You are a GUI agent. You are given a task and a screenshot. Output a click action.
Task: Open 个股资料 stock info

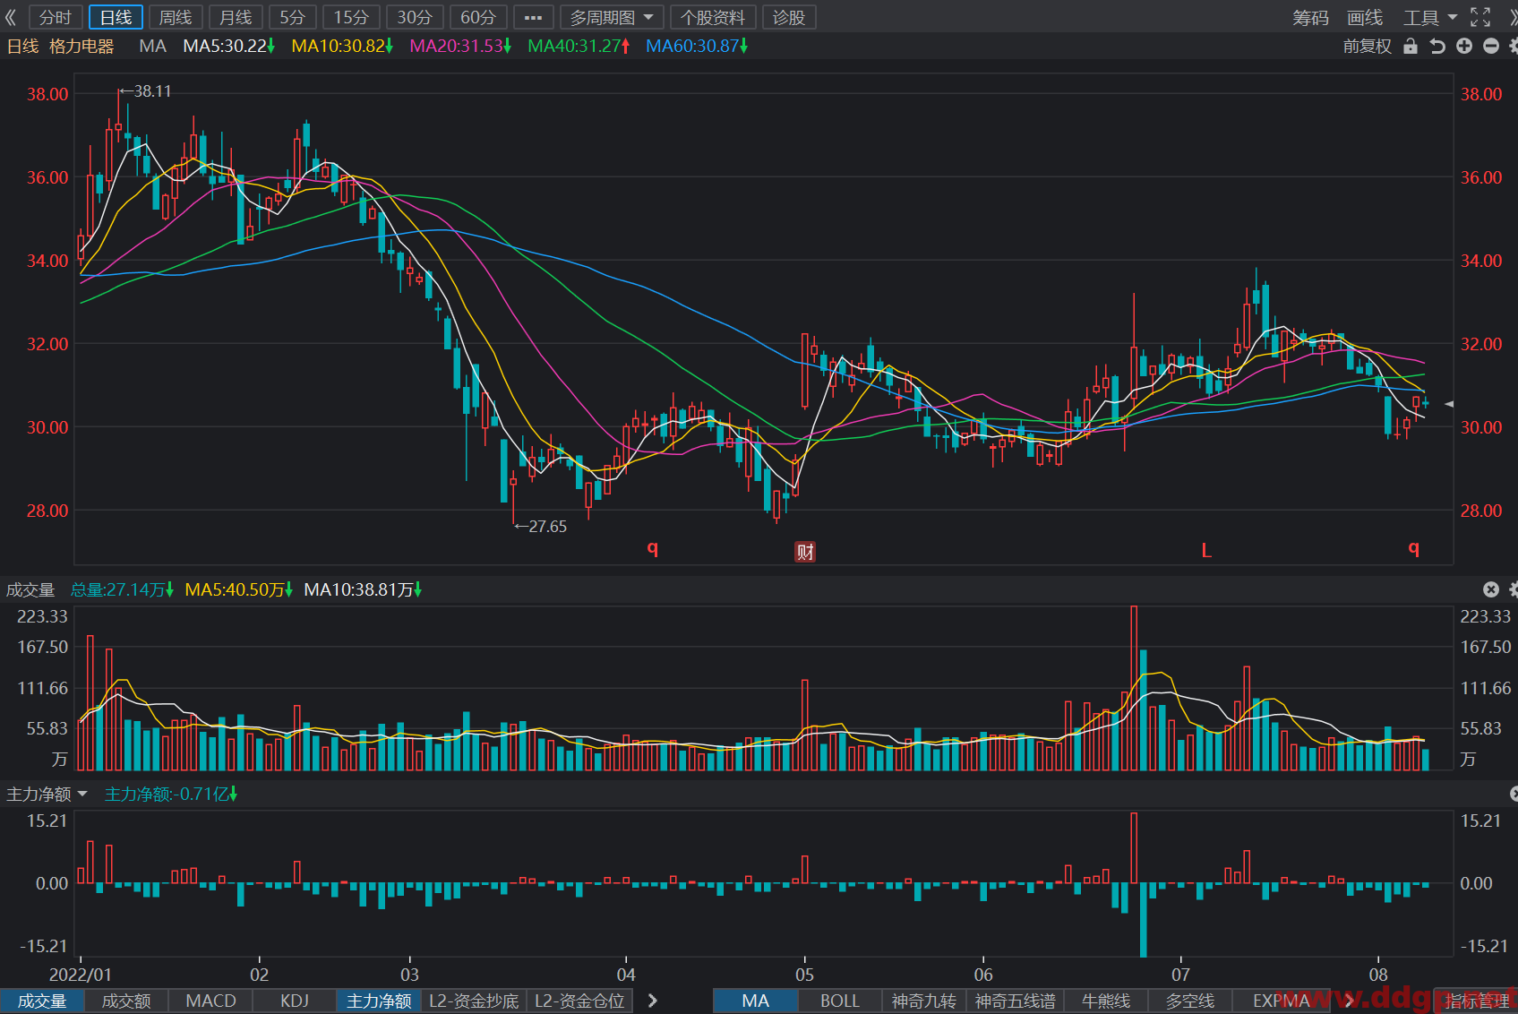[713, 17]
